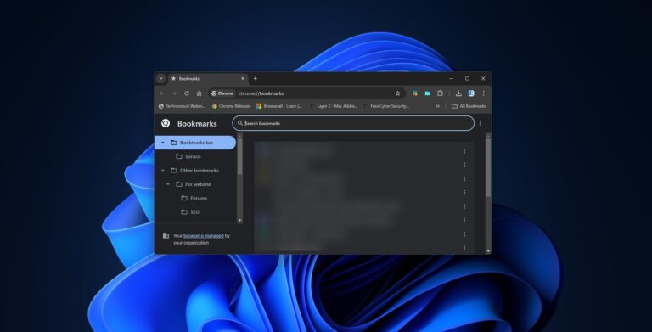Close the Bookmarks tab
This screenshot has height=332, width=652.
tap(243, 79)
